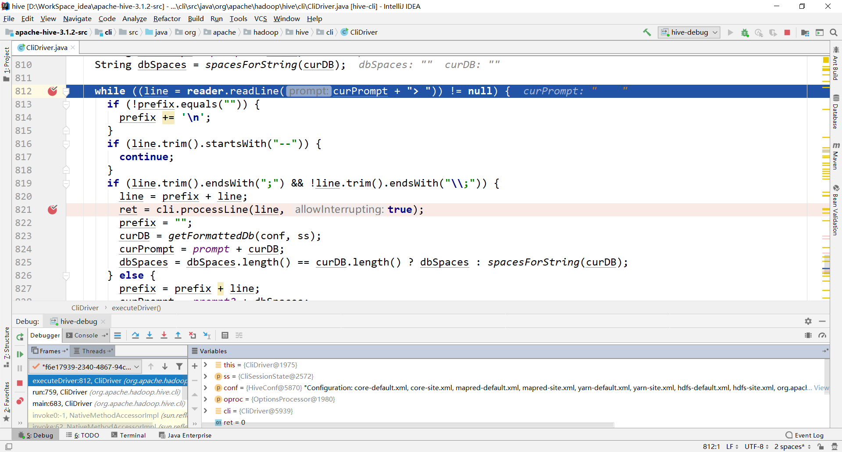842x452 pixels.
Task: Toggle the breakpoint on line 821
Action: (x=53, y=209)
